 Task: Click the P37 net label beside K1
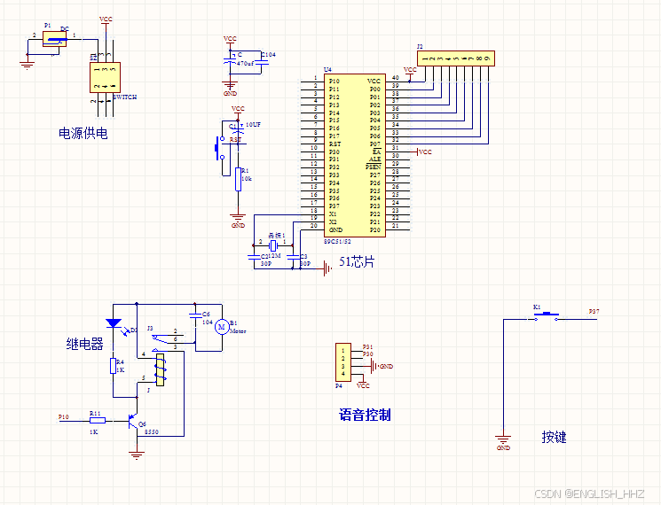(594, 312)
